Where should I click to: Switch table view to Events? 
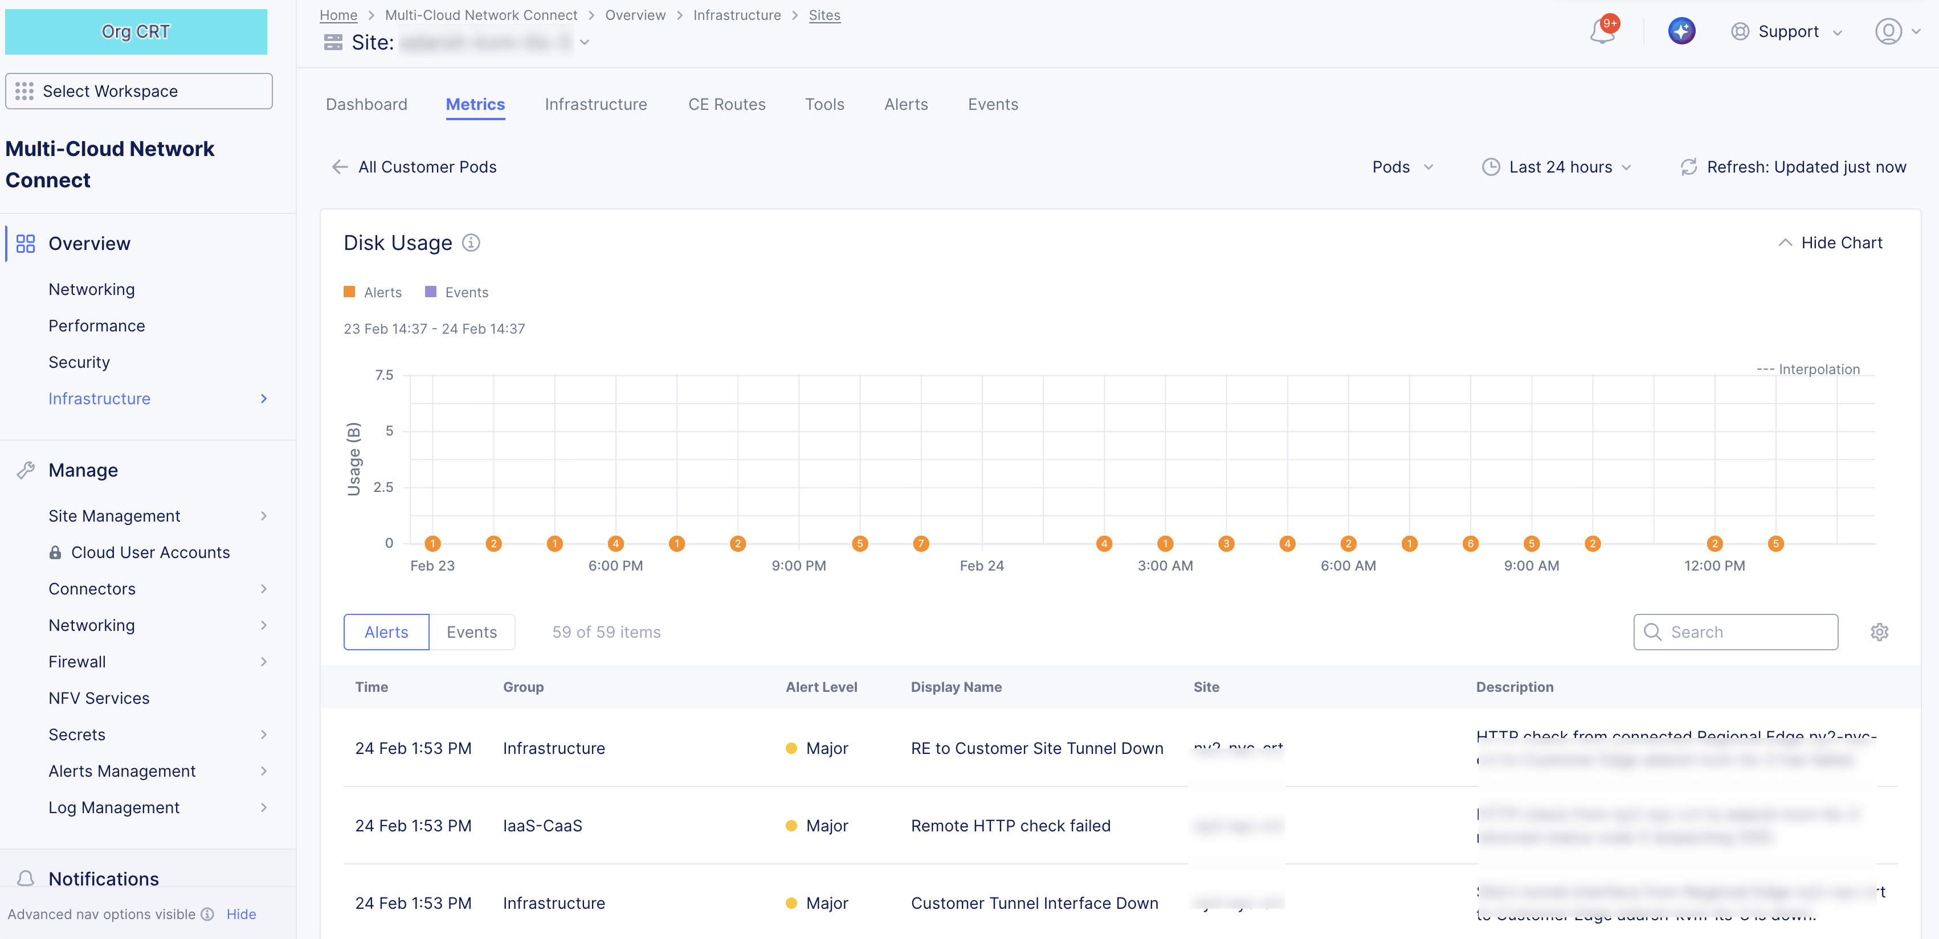pyautogui.click(x=471, y=632)
